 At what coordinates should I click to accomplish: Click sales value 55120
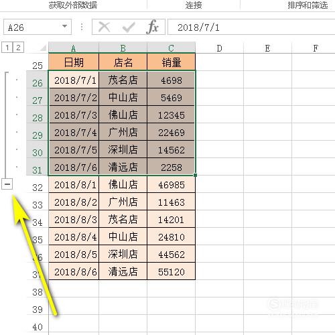click(171, 271)
